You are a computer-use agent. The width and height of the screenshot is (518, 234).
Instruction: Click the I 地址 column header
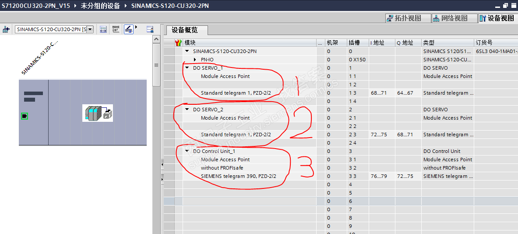[382, 43]
